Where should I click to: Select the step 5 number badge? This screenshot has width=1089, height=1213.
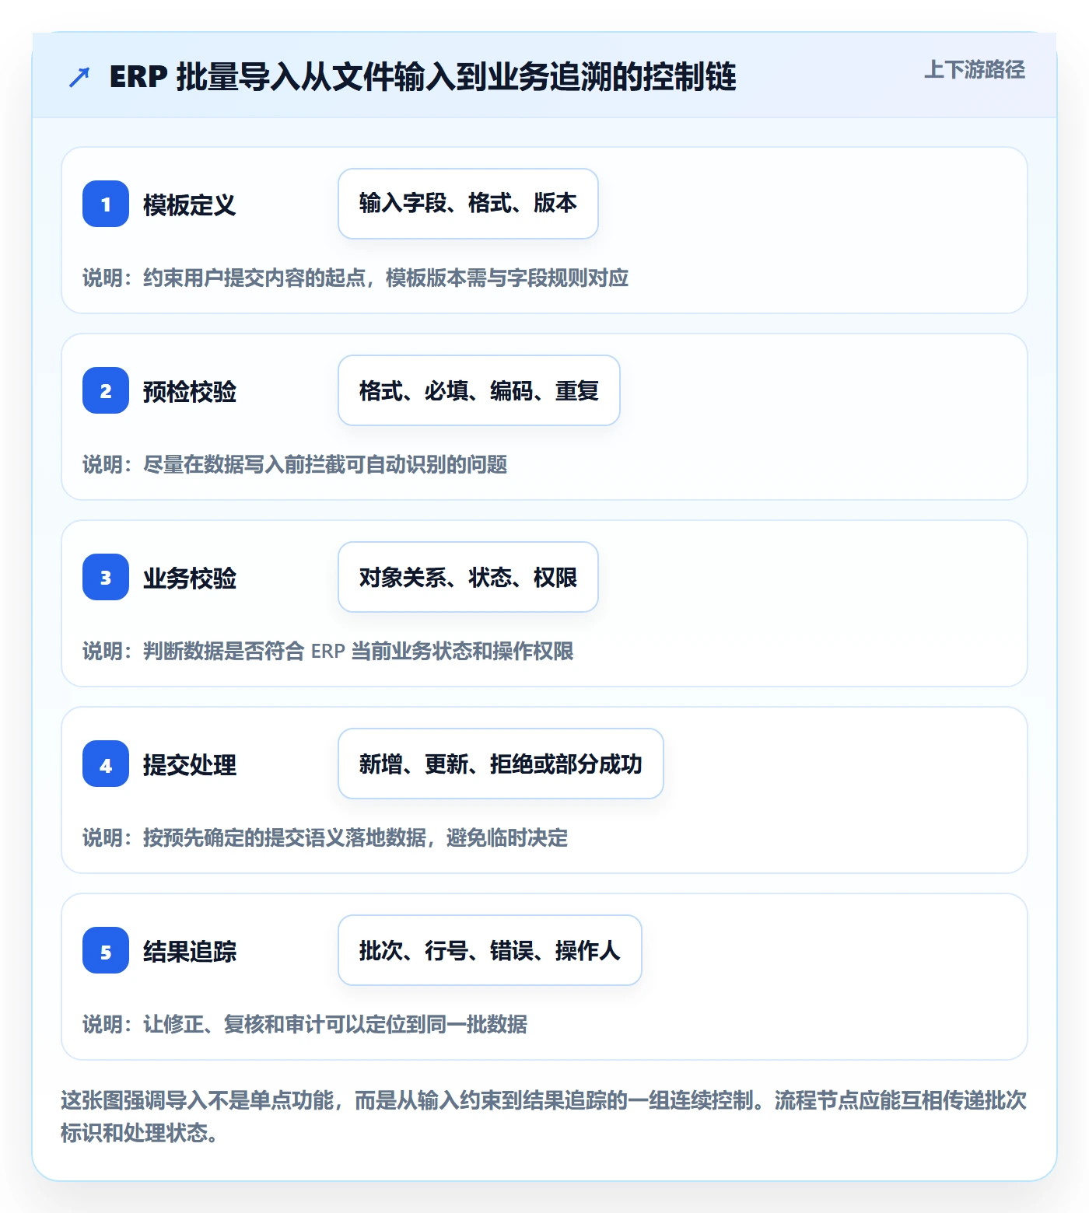pyautogui.click(x=106, y=950)
